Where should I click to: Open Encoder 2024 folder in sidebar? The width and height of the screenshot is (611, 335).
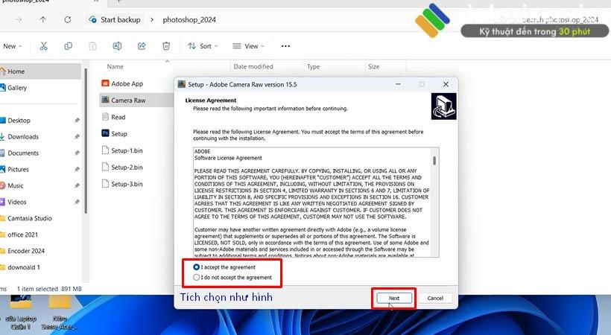(26, 252)
